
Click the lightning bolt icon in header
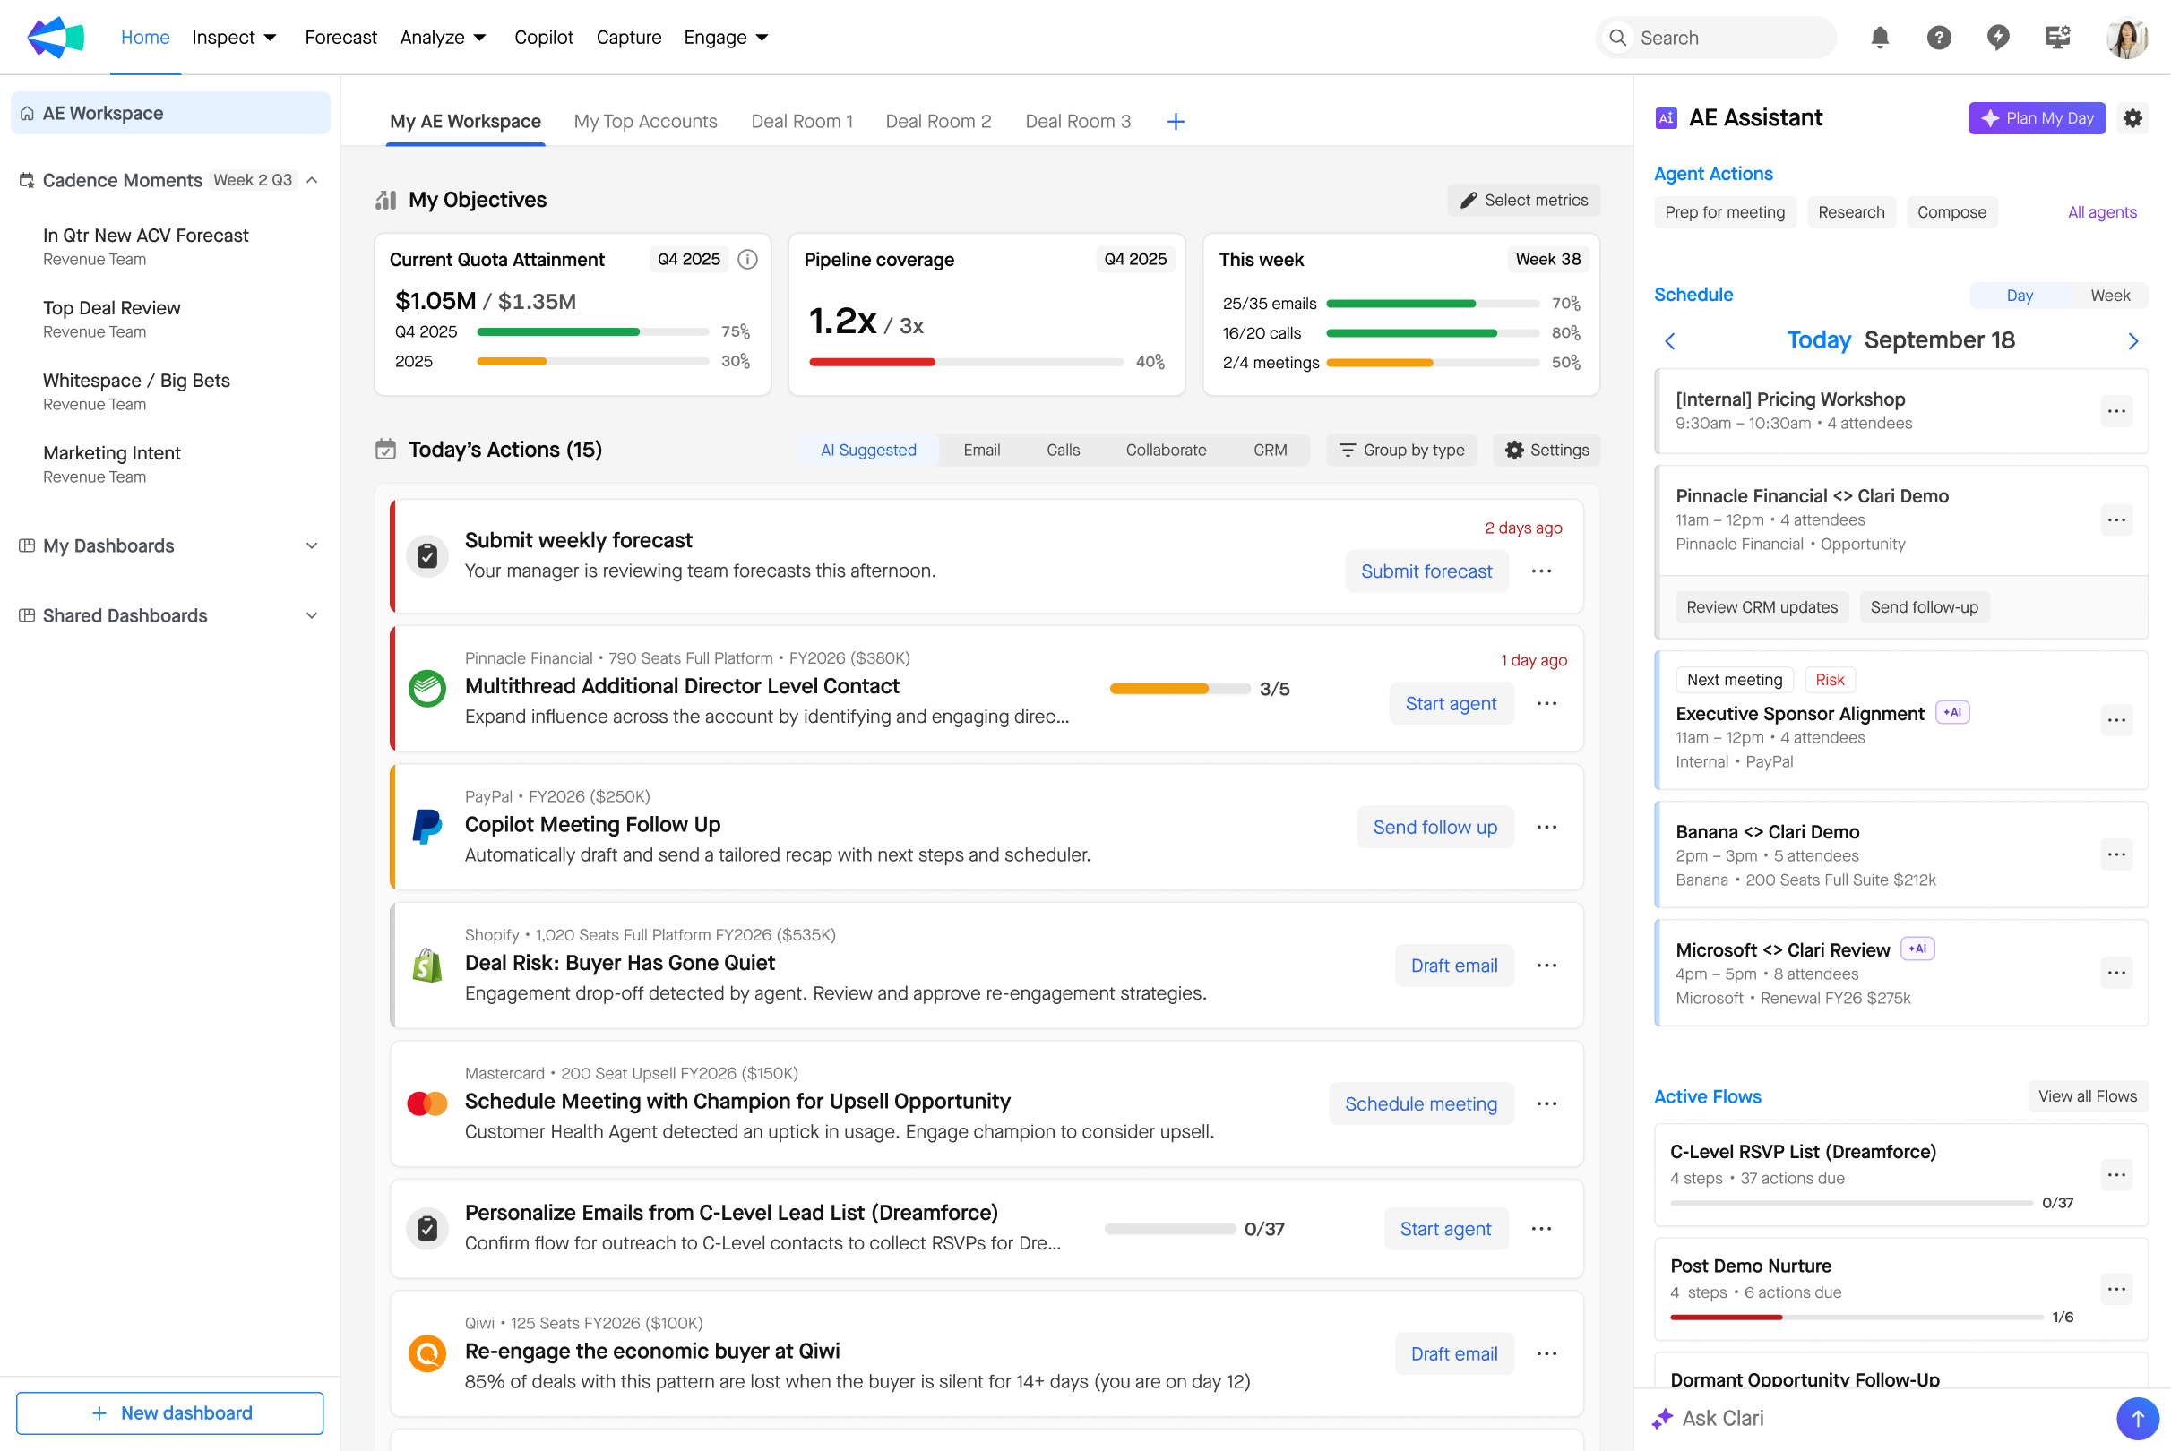[x=1998, y=37]
